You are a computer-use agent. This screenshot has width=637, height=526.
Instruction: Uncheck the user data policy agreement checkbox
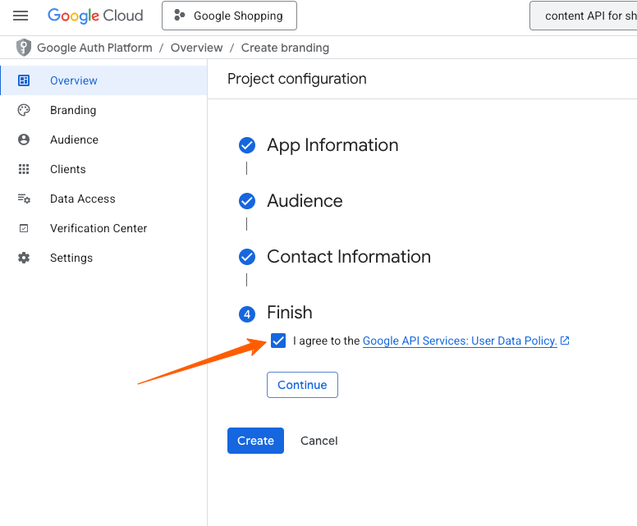pos(278,341)
